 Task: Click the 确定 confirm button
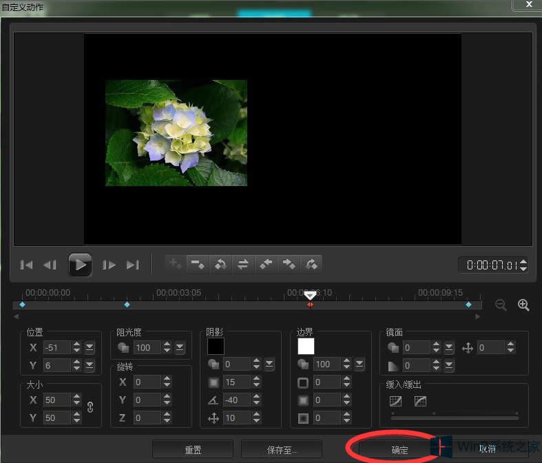[x=399, y=449]
